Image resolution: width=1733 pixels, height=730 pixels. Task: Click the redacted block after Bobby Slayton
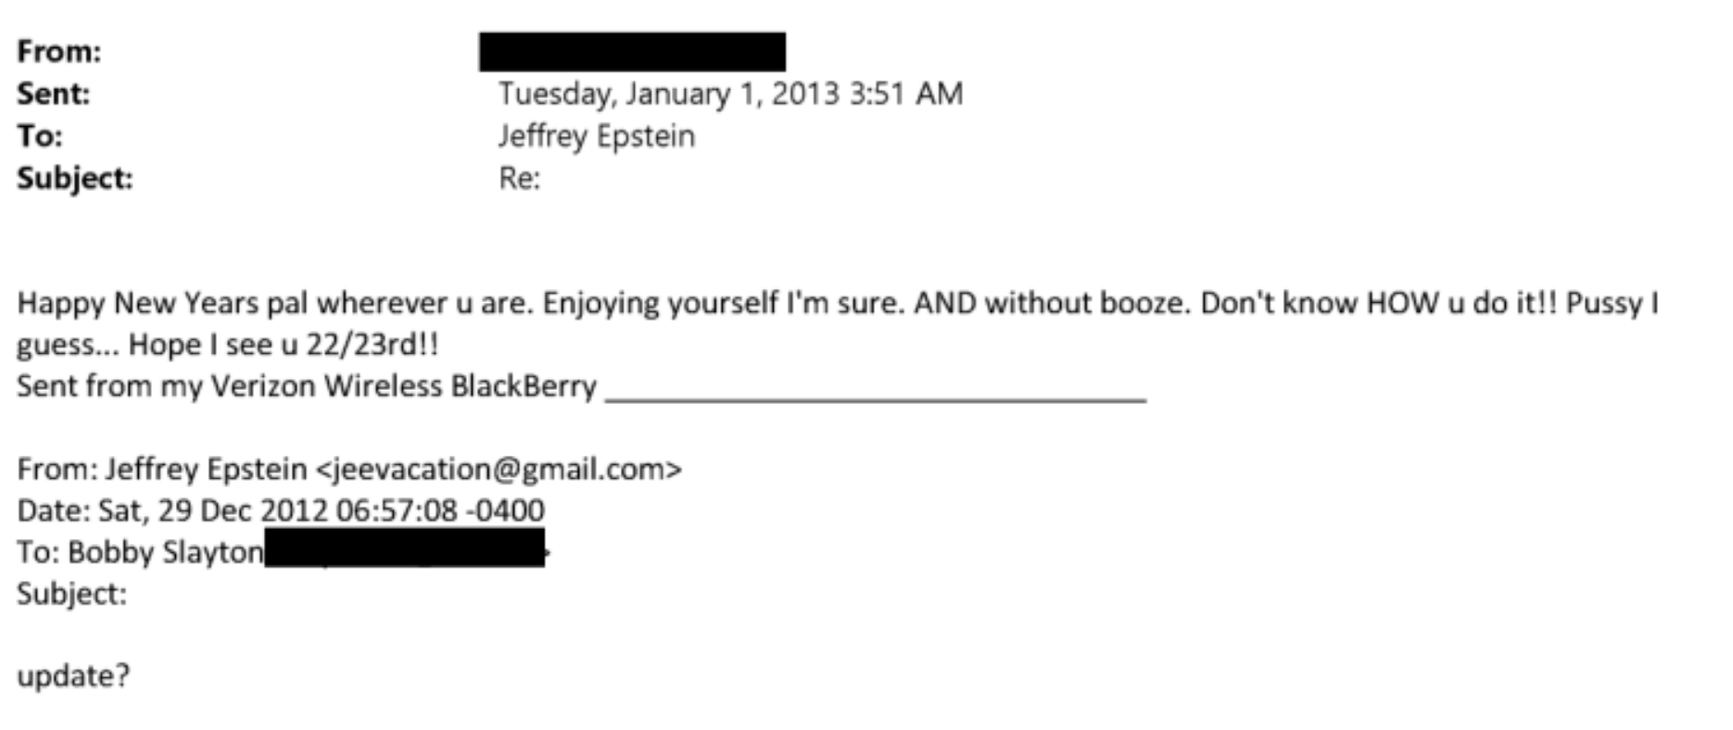pos(404,548)
